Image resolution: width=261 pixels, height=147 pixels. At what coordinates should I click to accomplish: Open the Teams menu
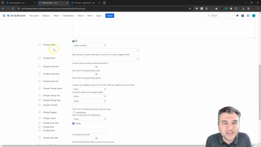coord(81,16)
